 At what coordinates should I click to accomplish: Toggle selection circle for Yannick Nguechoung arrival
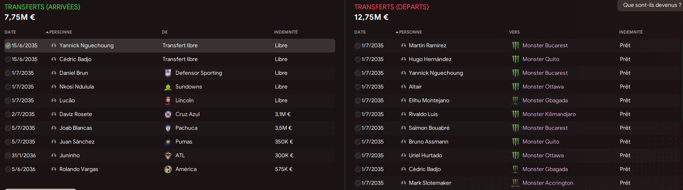pyautogui.click(x=8, y=46)
